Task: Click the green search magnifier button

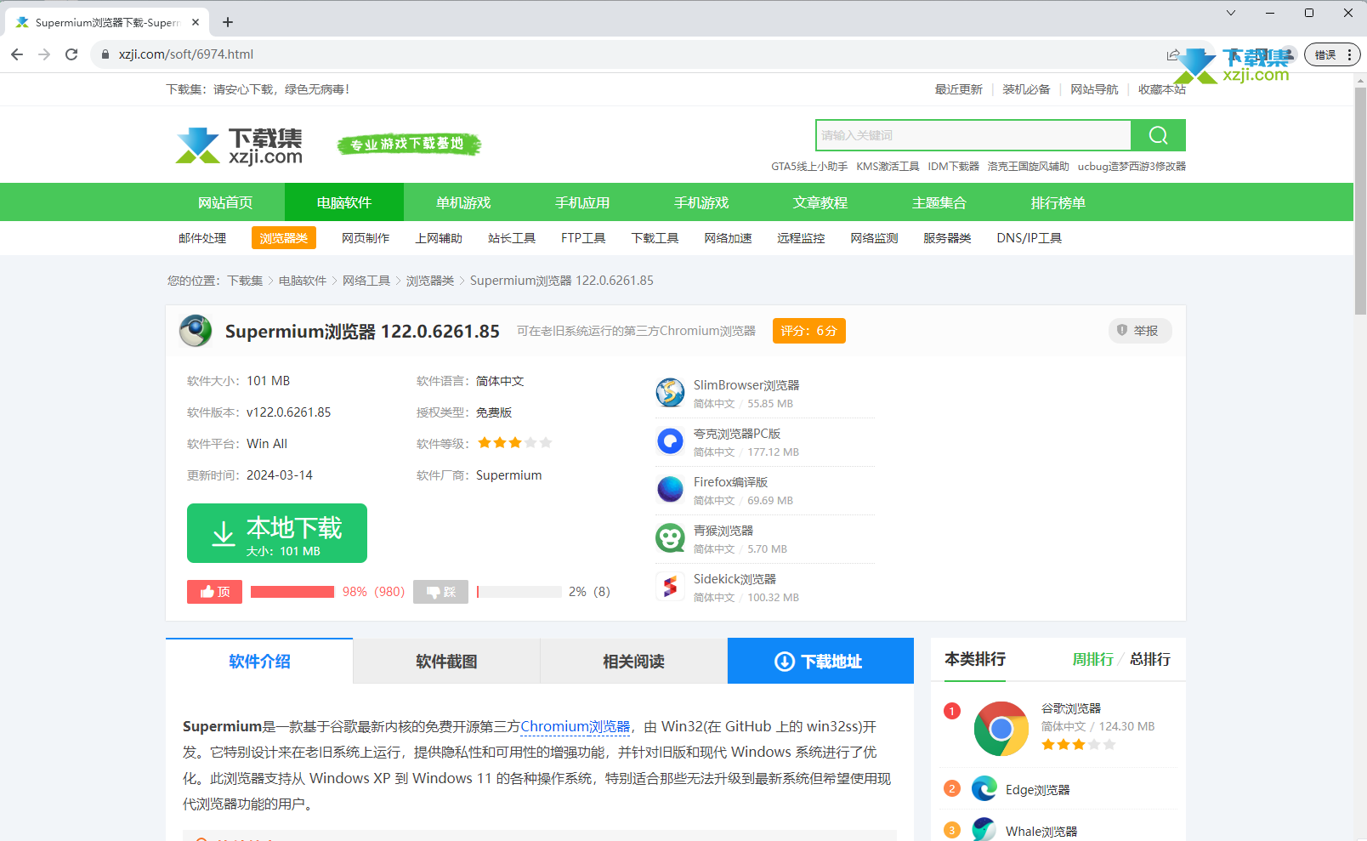Action: pyautogui.click(x=1158, y=135)
